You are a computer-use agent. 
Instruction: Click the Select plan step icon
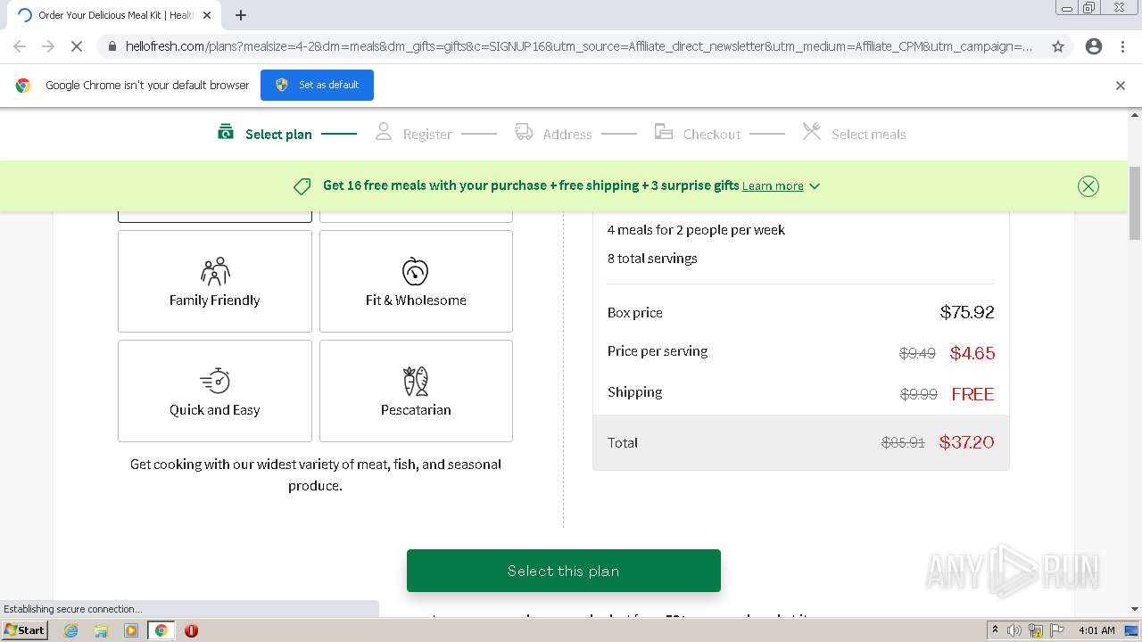(x=226, y=132)
